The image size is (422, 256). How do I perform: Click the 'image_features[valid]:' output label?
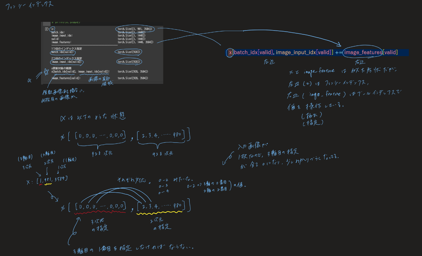point(66,78)
